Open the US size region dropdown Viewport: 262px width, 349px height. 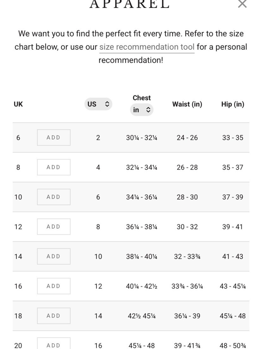98,104
